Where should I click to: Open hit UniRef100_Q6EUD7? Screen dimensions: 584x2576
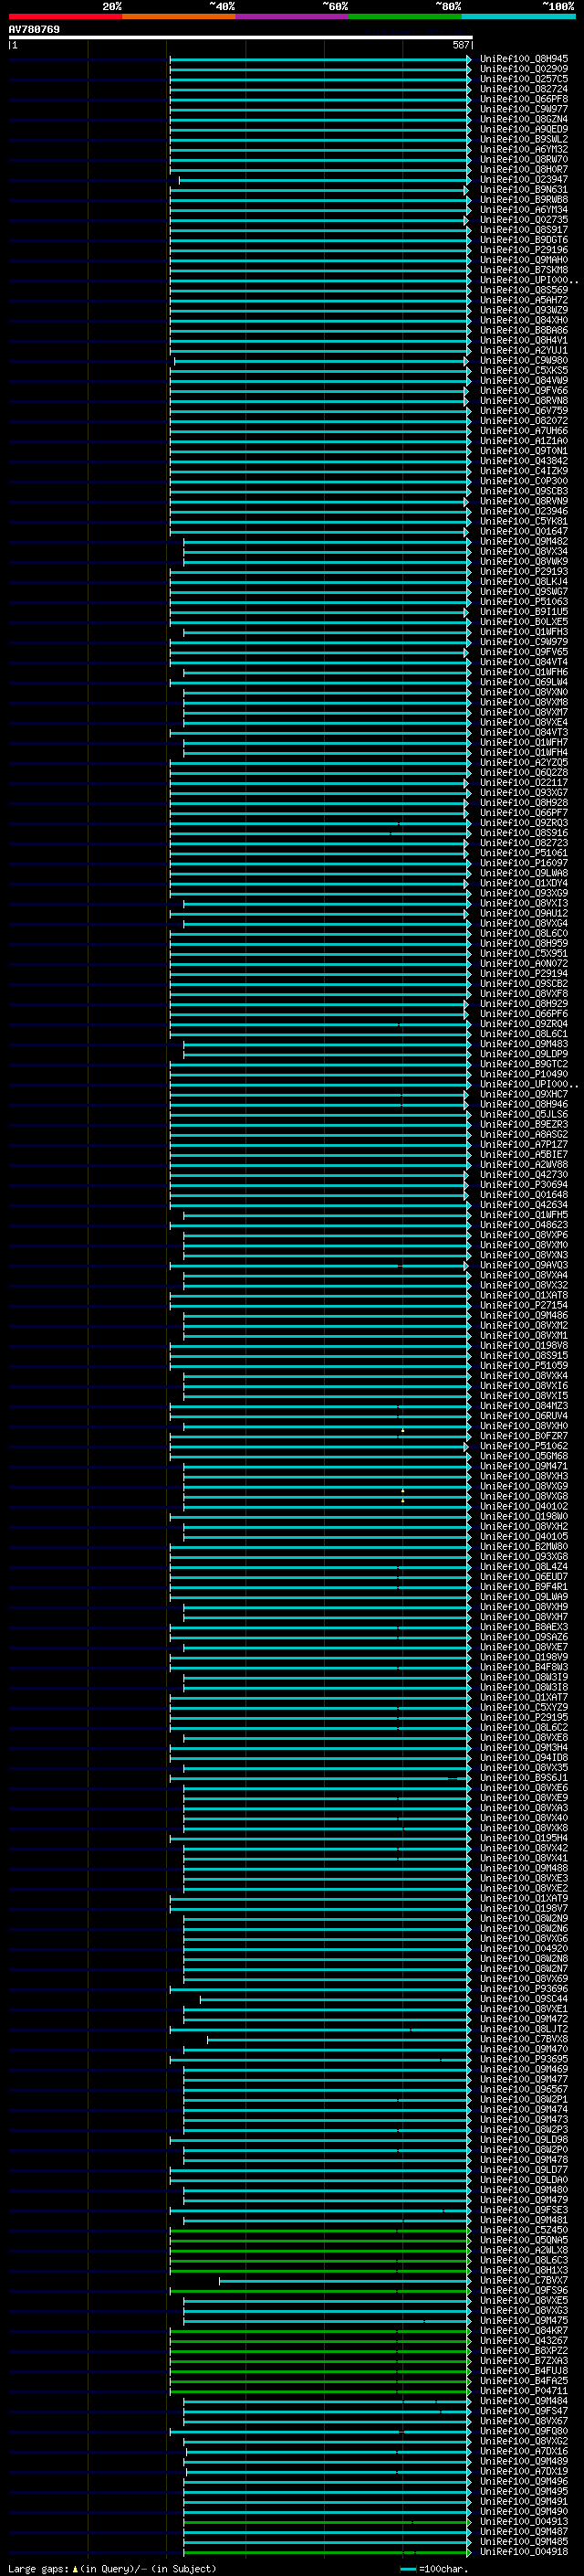523,1576
